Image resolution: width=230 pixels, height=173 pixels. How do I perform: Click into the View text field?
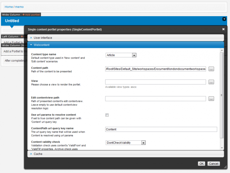(x=156, y=82)
